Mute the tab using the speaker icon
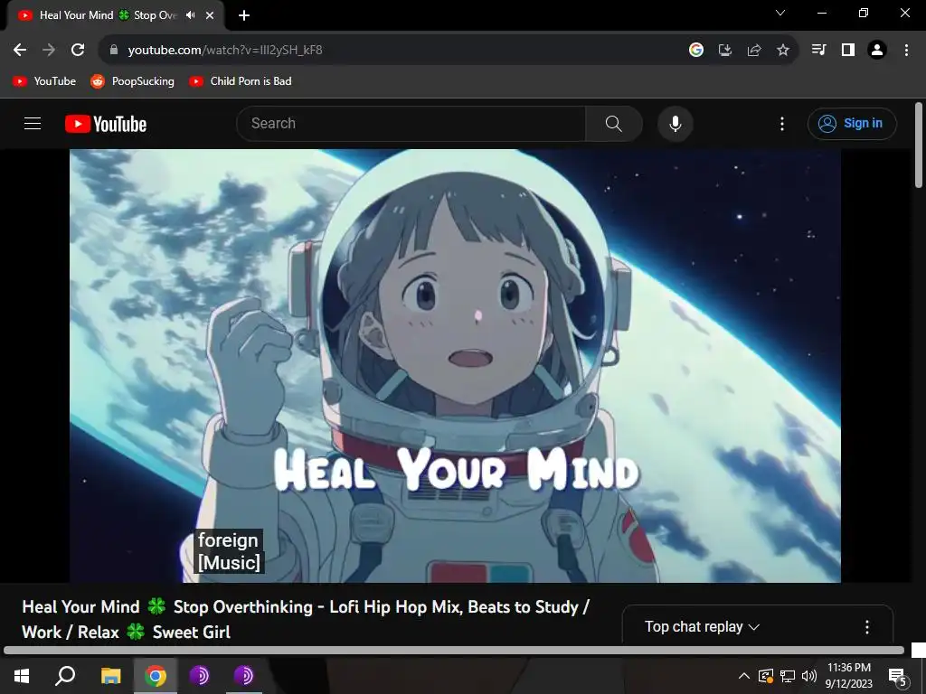The width and height of the screenshot is (926, 694). 190,15
